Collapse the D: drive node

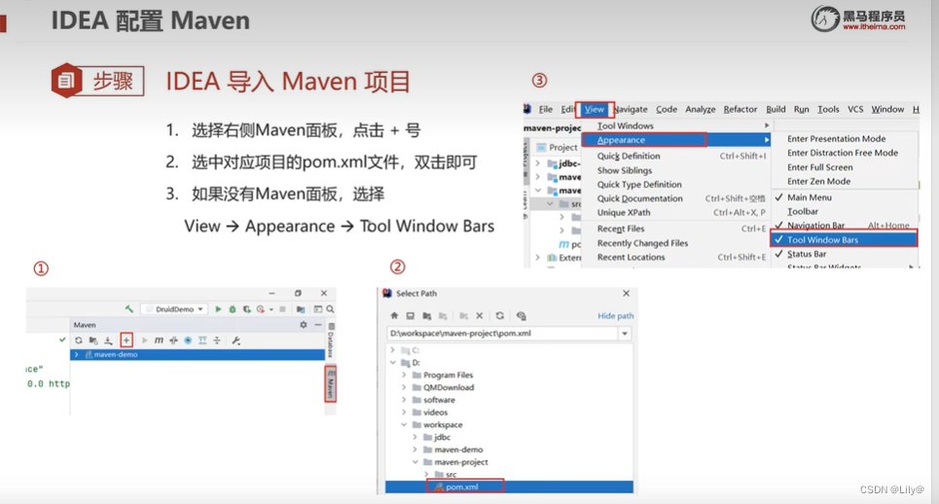pos(393,363)
